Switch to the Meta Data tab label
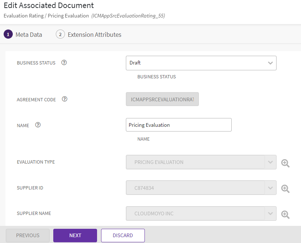301x243 pixels. point(29,35)
